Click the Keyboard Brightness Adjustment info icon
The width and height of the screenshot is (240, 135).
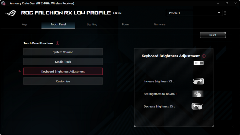tap(204, 56)
